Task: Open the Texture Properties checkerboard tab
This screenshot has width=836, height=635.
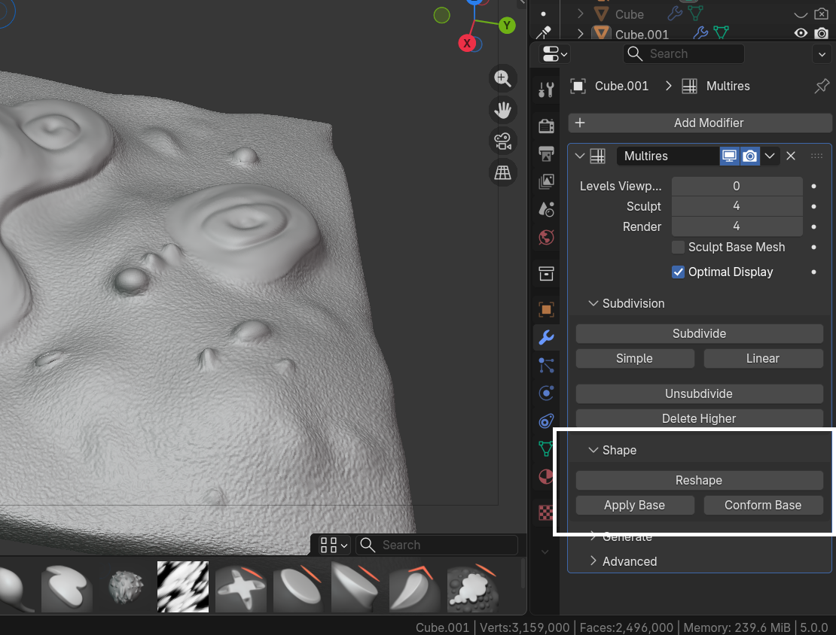Action: [x=546, y=512]
